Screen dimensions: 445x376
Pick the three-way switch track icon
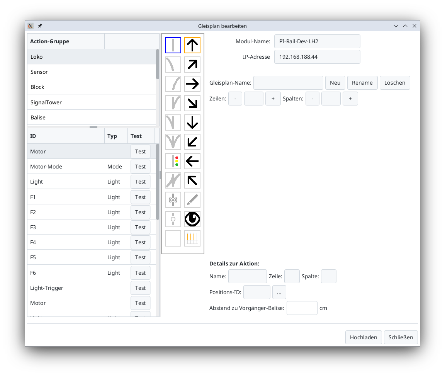click(x=173, y=142)
